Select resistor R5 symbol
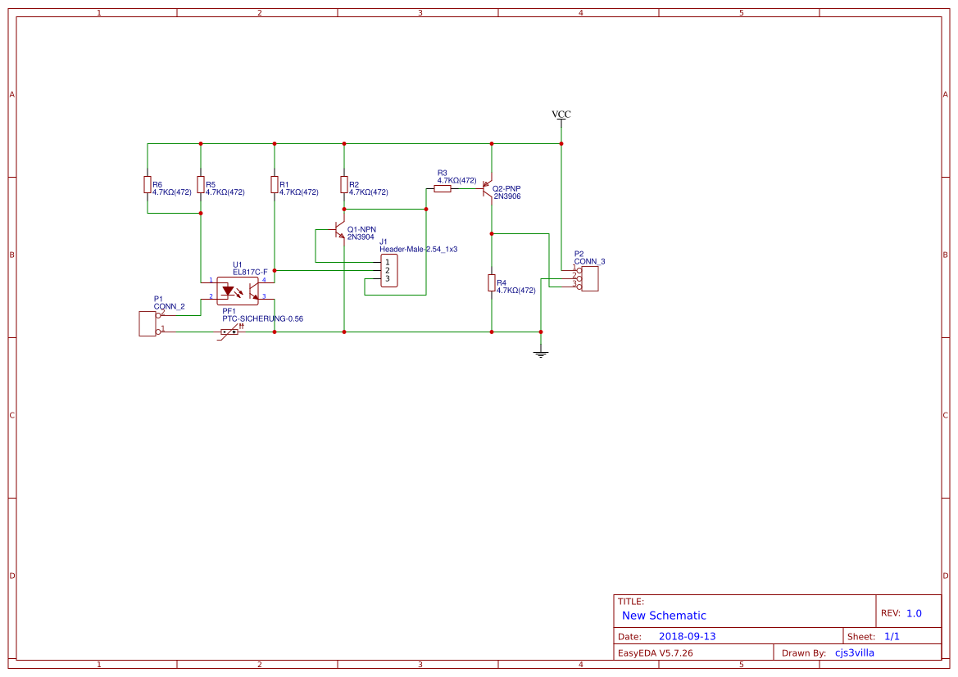Image resolution: width=958 pixels, height=677 pixels. (200, 185)
